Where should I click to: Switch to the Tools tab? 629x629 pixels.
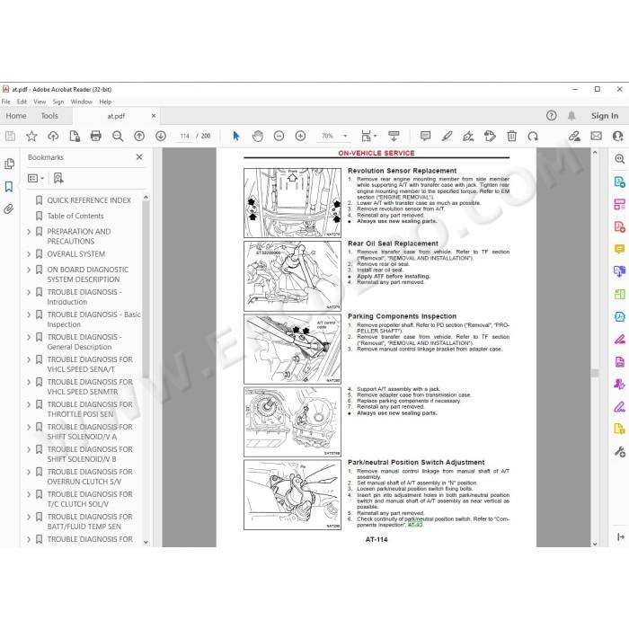click(49, 116)
